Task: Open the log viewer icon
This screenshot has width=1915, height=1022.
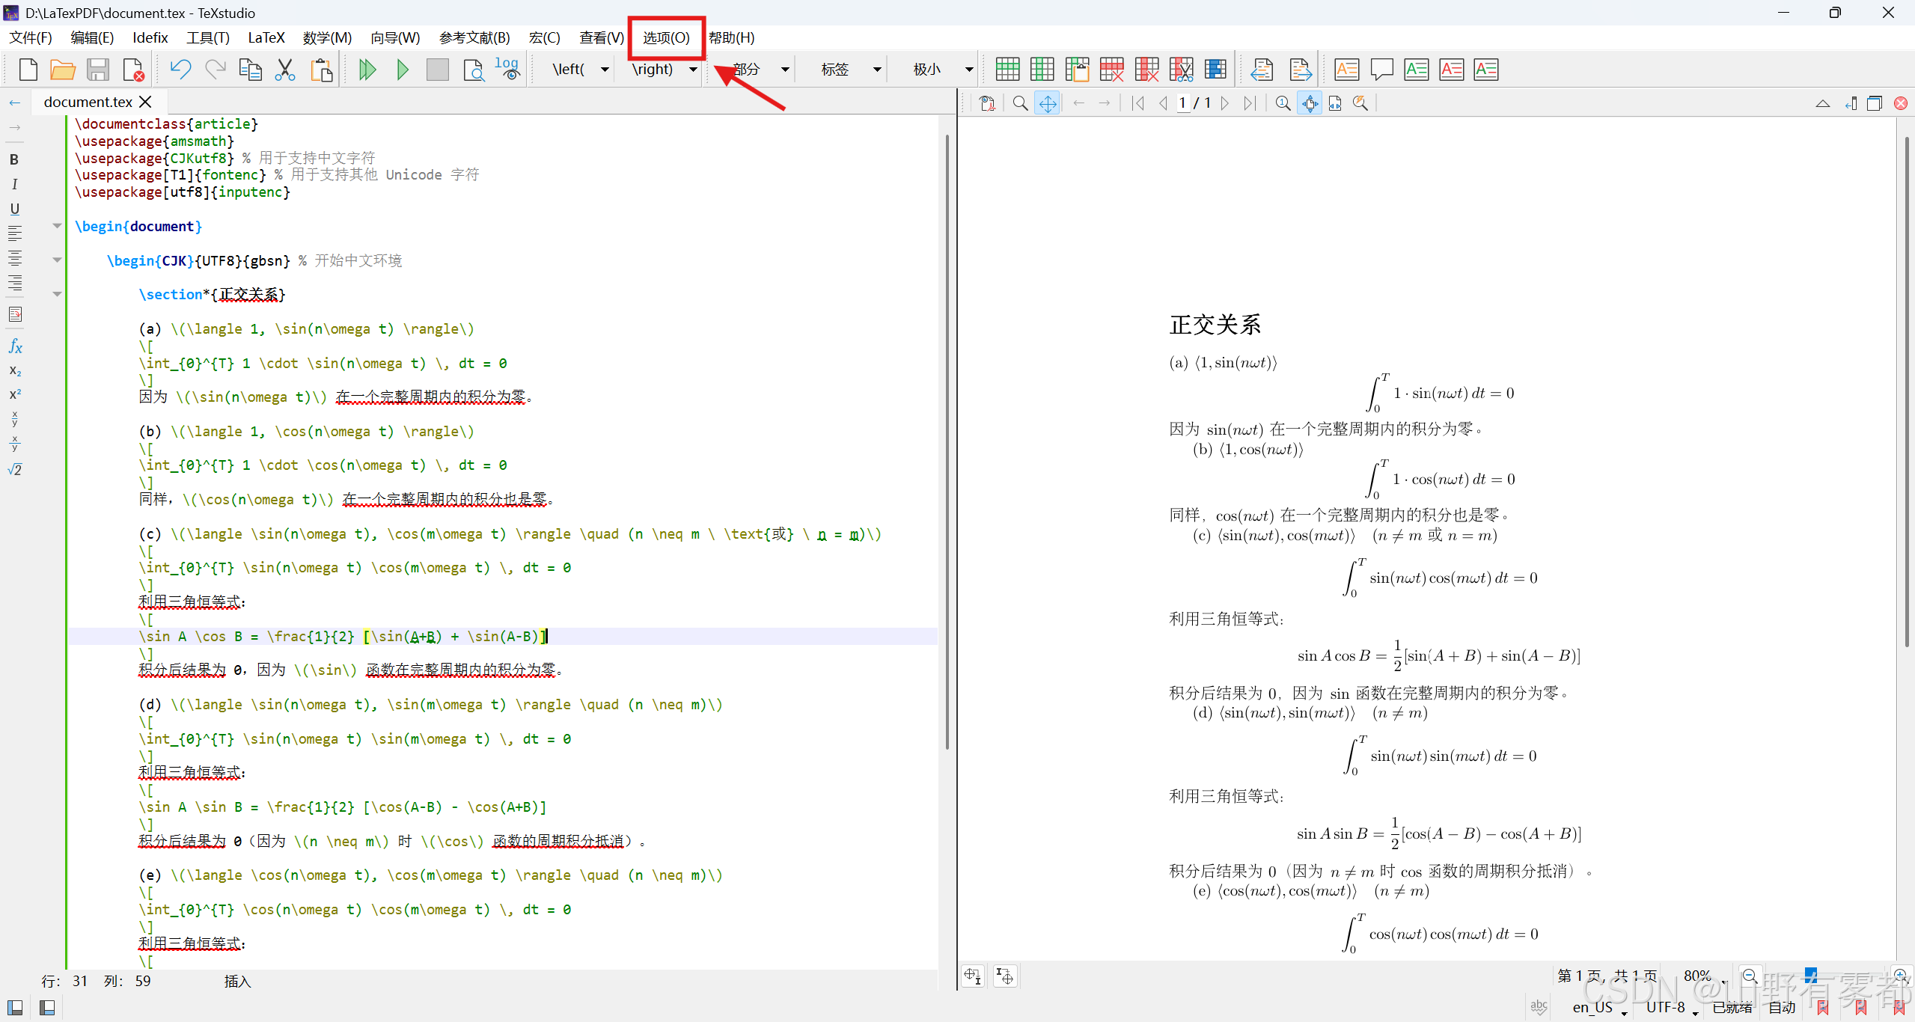Action: click(507, 70)
